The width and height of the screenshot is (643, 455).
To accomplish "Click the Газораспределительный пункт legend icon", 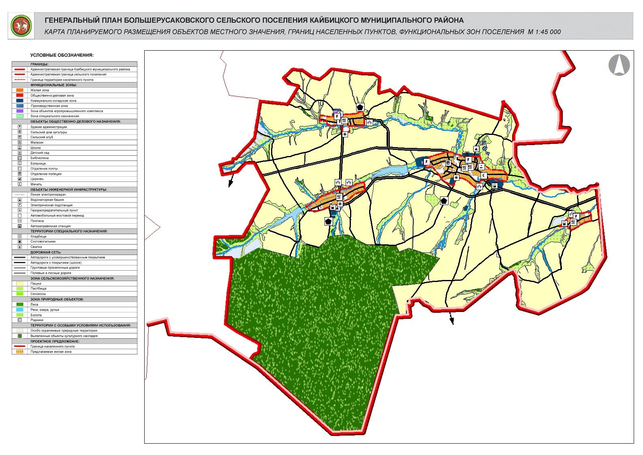I will click(x=19, y=210).
